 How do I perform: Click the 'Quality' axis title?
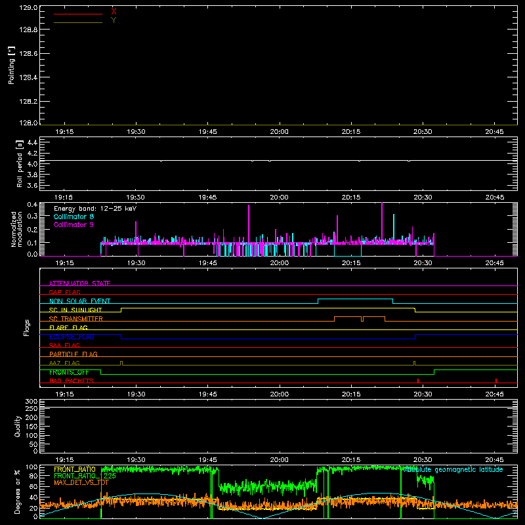[x=18, y=426]
